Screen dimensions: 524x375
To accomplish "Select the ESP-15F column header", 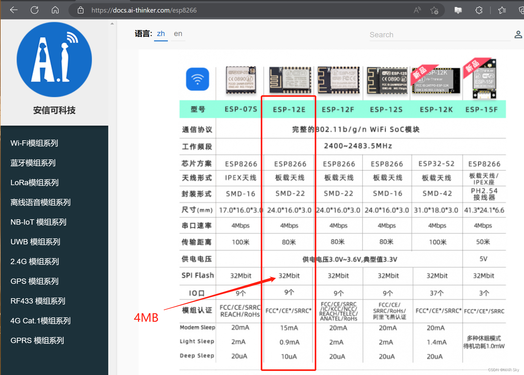I will click(482, 109).
